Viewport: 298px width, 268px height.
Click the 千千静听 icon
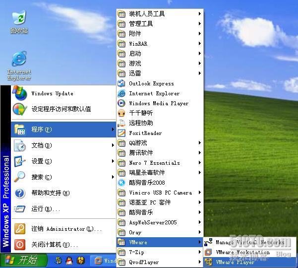coord(121,113)
